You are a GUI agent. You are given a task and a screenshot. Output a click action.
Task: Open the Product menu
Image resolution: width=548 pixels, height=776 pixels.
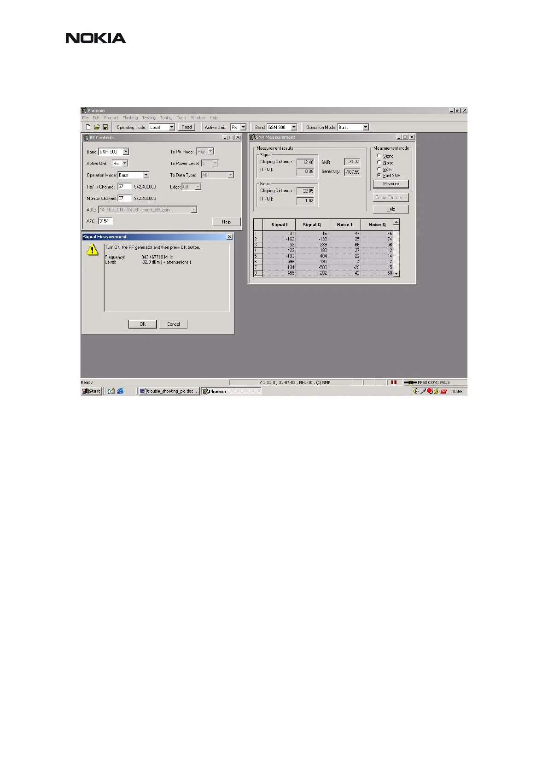pyautogui.click(x=111, y=118)
